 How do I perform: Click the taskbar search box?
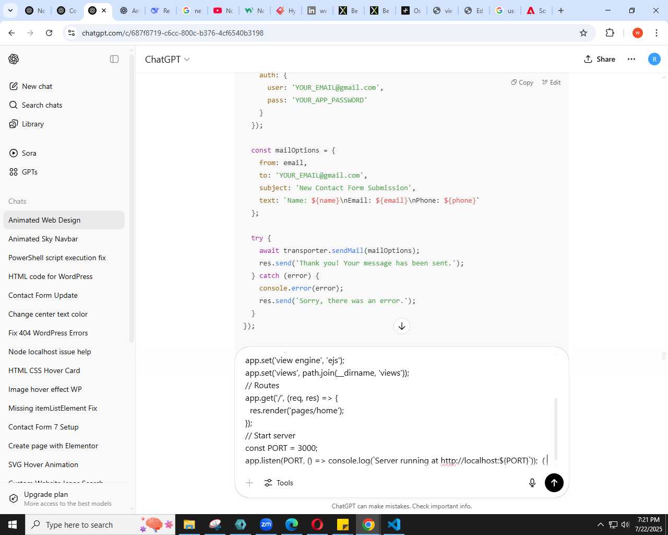(x=99, y=525)
